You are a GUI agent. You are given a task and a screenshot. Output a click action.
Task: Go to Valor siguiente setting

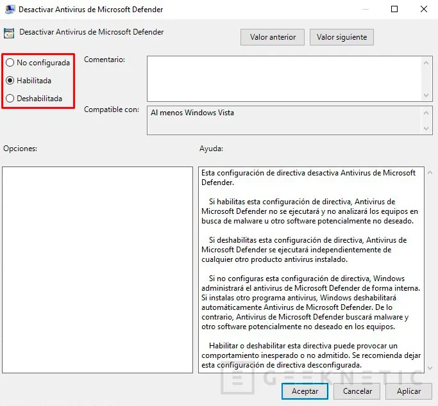click(342, 37)
